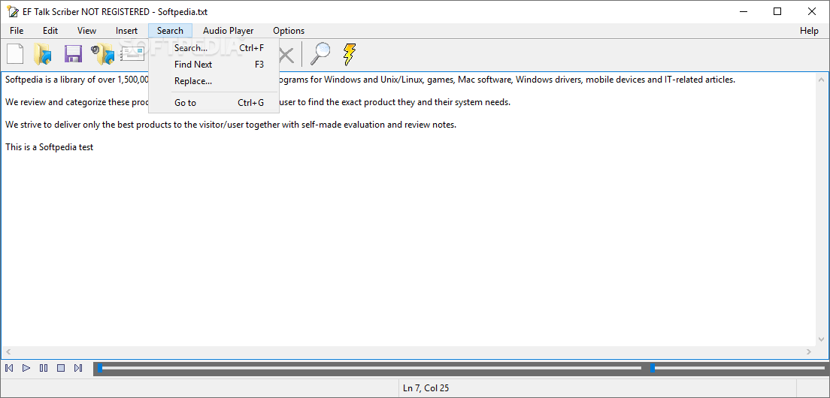Click the text line "This is a Softpedia test"

tap(49, 147)
